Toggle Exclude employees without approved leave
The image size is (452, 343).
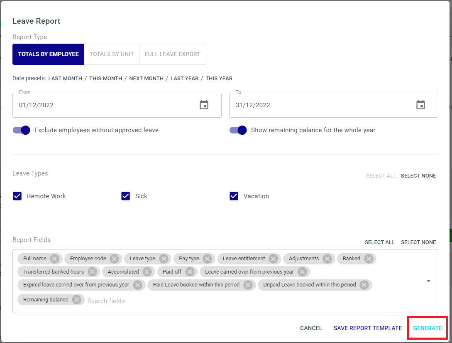(x=21, y=130)
